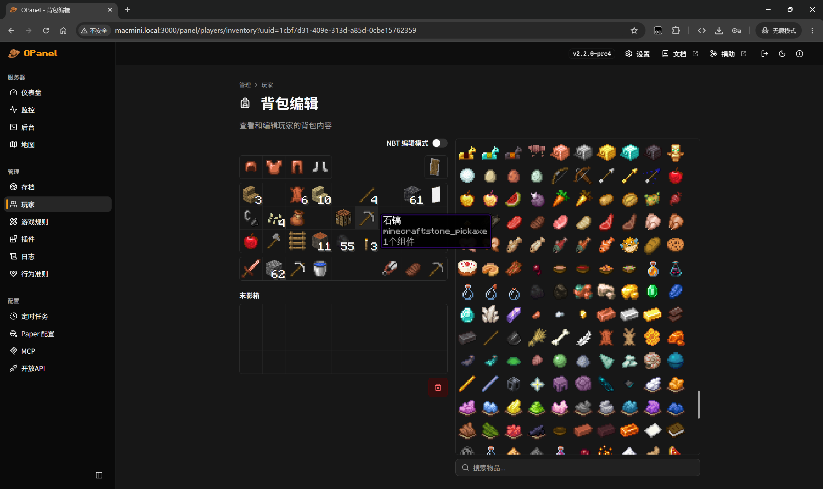Click the logout icon in header

pos(765,54)
